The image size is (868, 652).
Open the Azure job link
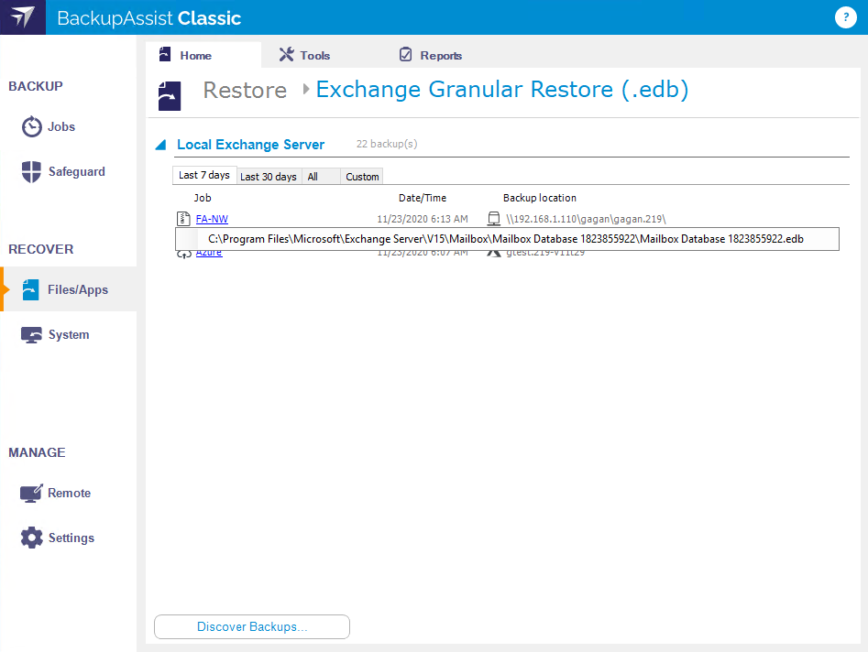(209, 254)
